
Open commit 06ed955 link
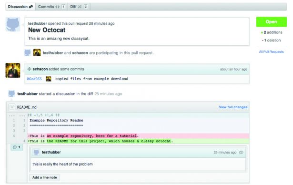pyautogui.click(x=34, y=79)
